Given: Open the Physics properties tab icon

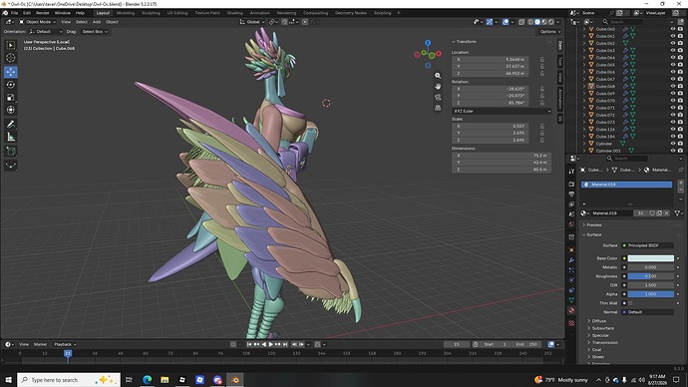Looking at the screenshot, I should [571, 280].
